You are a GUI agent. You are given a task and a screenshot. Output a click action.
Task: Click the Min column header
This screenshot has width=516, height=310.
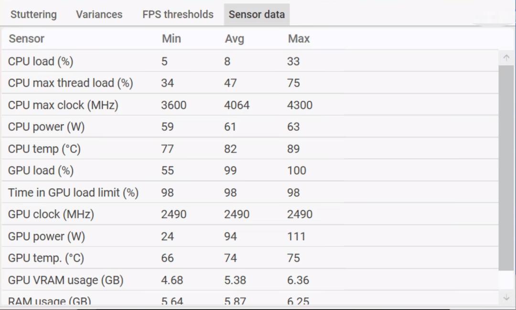(171, 39)
